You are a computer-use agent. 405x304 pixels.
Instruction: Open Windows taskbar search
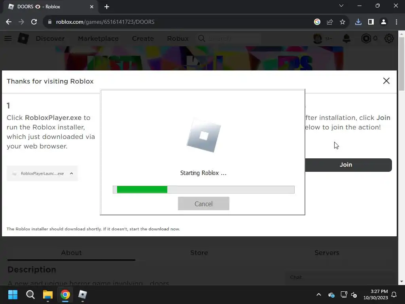coord(30,294)
